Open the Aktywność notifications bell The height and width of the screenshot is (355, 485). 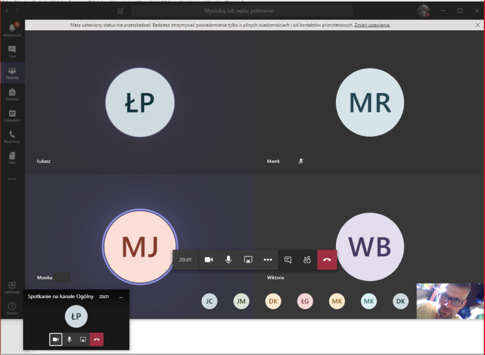tap(12, 30)
